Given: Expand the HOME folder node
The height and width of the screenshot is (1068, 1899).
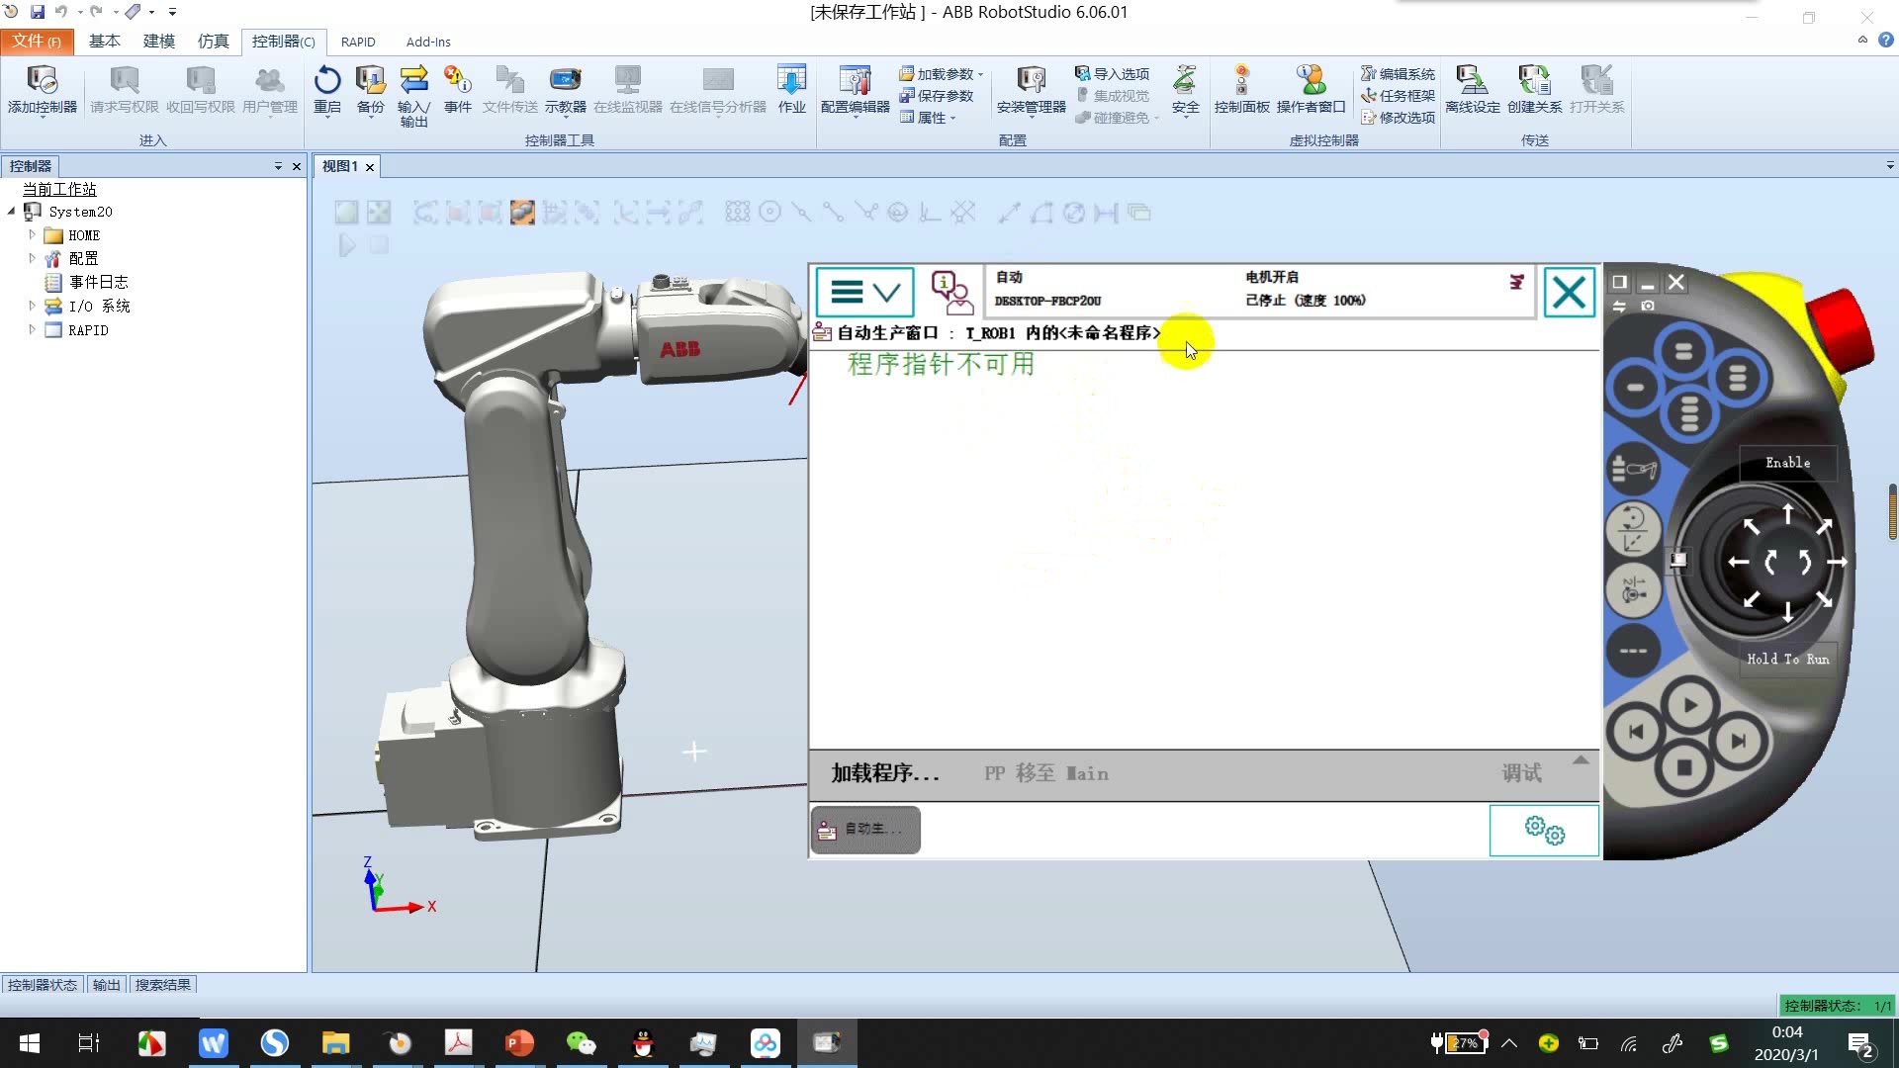Looking at the screenshot, I should tap(32, 235).
